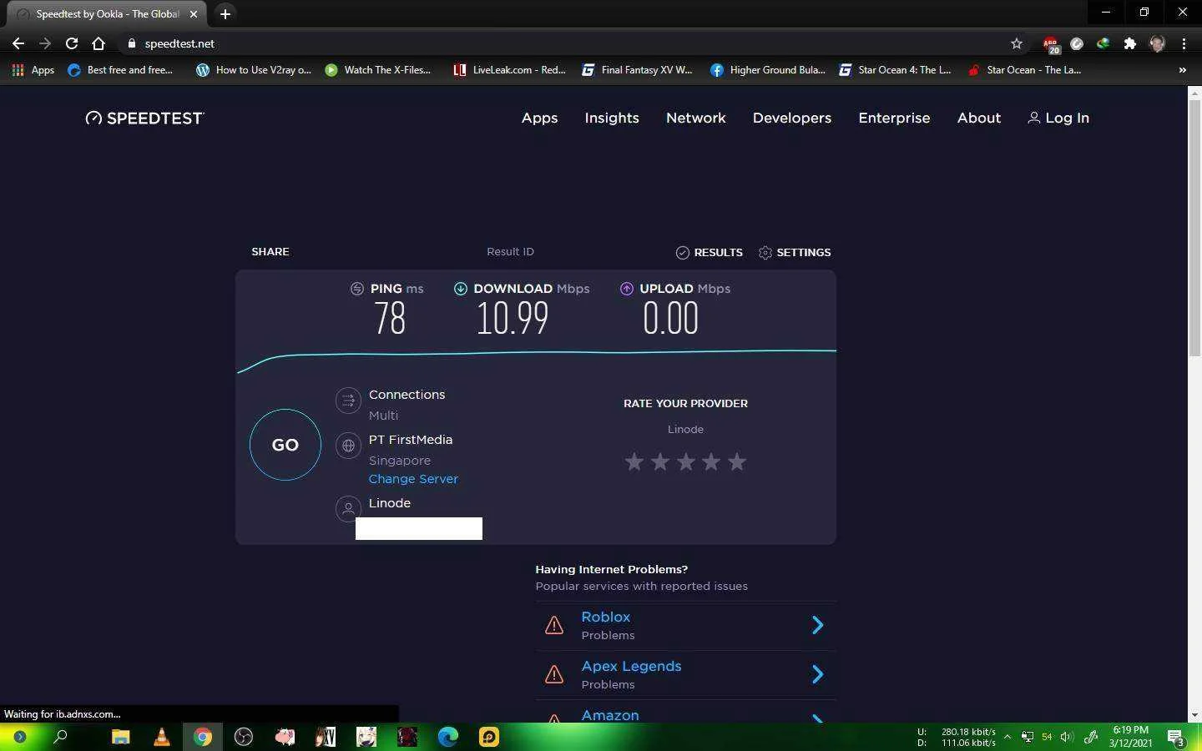Click the user icon beside Linode
The height and width of the screenshot is (751, 1202).
click(348, 508)
